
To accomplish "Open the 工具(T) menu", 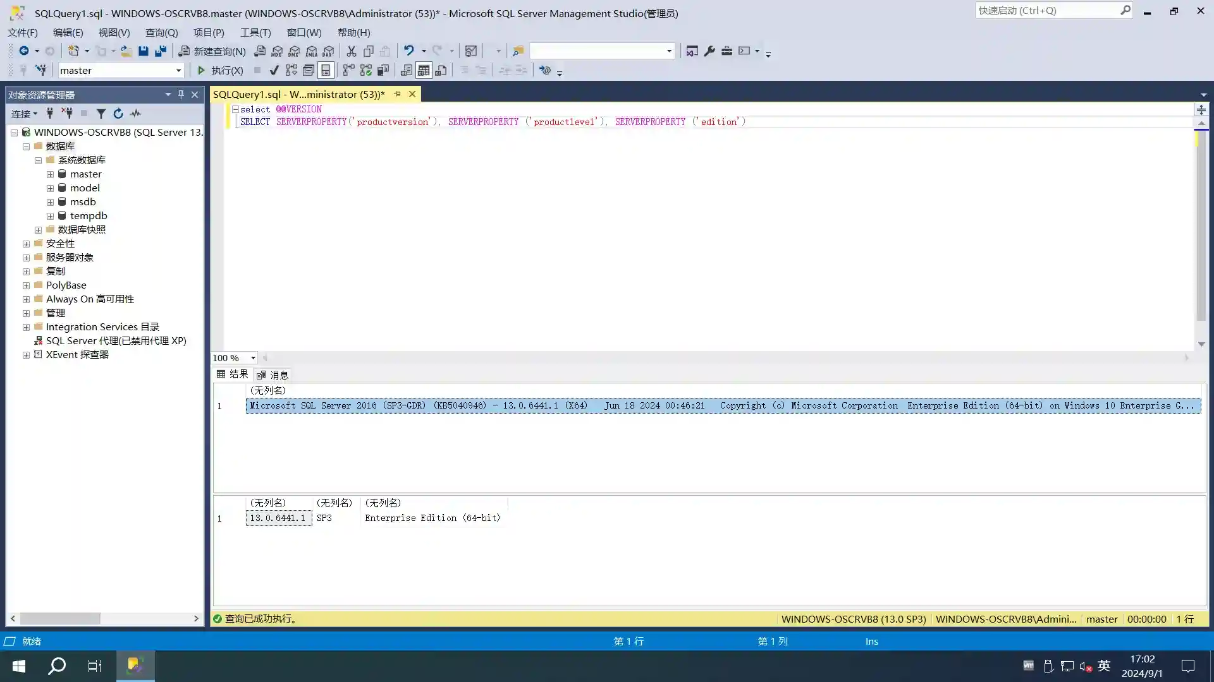I will click(x=255, y=32).
